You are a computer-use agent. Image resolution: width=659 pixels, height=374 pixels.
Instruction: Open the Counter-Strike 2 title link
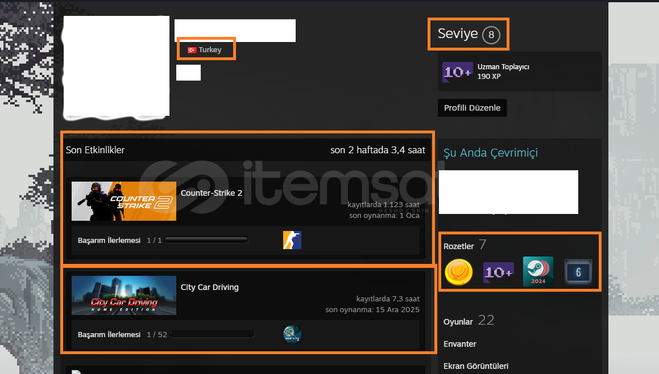[212, 193]
